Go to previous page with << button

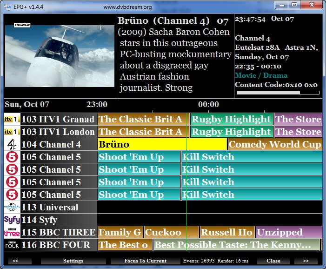tap(20, 261)
